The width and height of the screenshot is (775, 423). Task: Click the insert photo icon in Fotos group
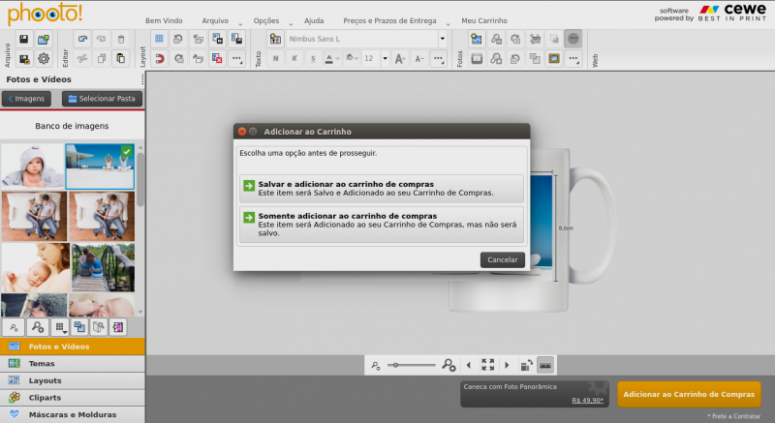pos(477,39)
